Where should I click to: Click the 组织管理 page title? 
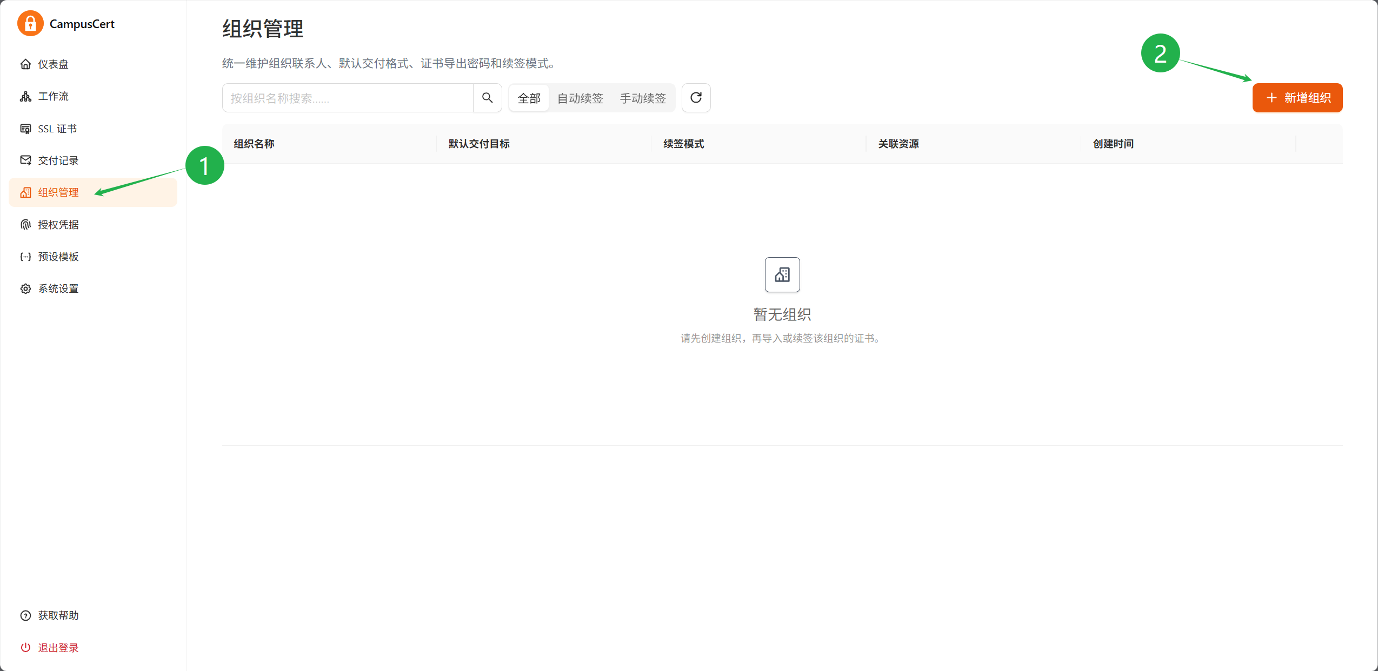[263, 29]
